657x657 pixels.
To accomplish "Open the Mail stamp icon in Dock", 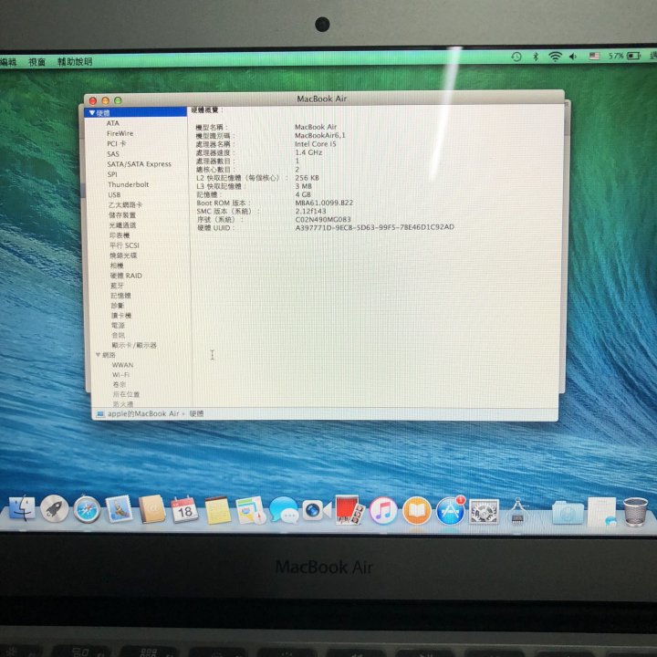I will pyautogui.click(x=119, y=509).
